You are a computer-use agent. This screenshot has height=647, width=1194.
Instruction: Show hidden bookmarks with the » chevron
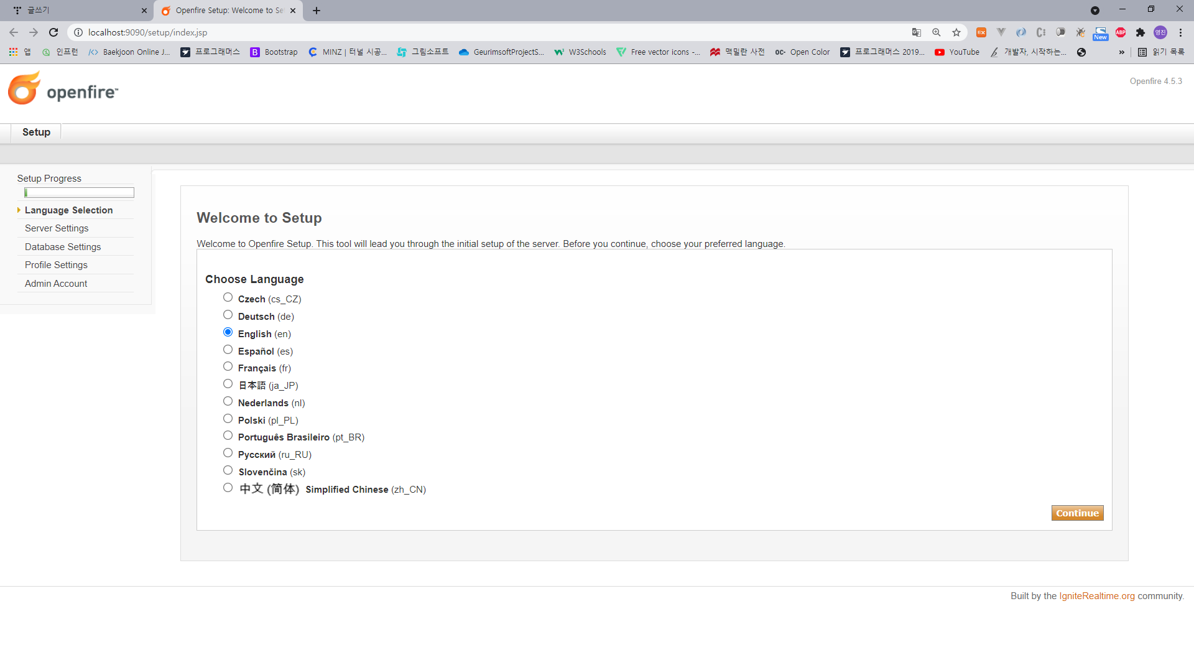click(1121, 52)
